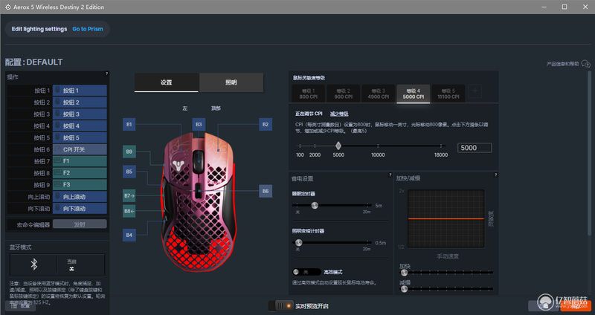This screenshot has width=595, height=315.
Task: Select CPI level 1 tab 800 CPI
Action: click(x=308, y=94)
